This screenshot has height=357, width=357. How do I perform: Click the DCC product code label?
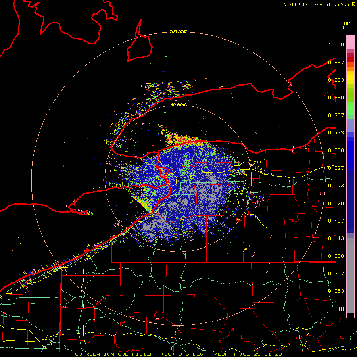pos(348,24)
